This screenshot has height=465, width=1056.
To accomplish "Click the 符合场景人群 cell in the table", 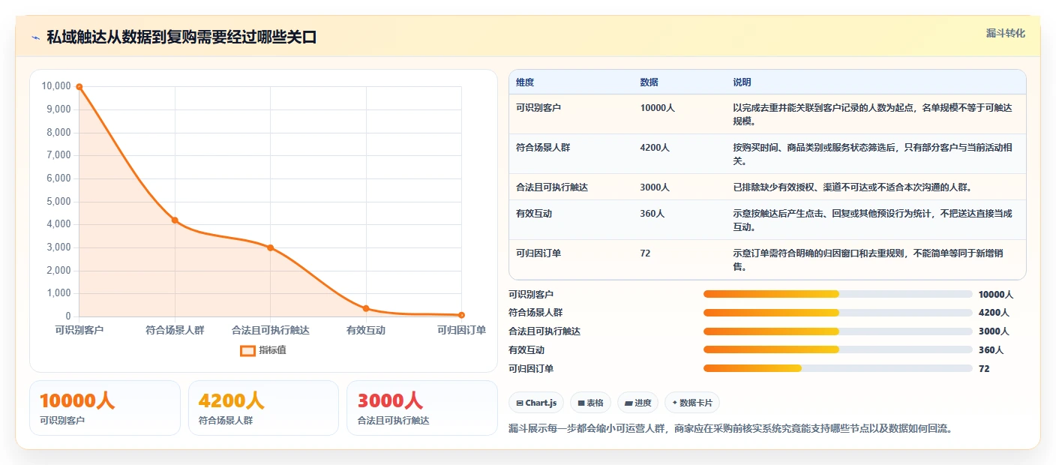I will 543,148.
